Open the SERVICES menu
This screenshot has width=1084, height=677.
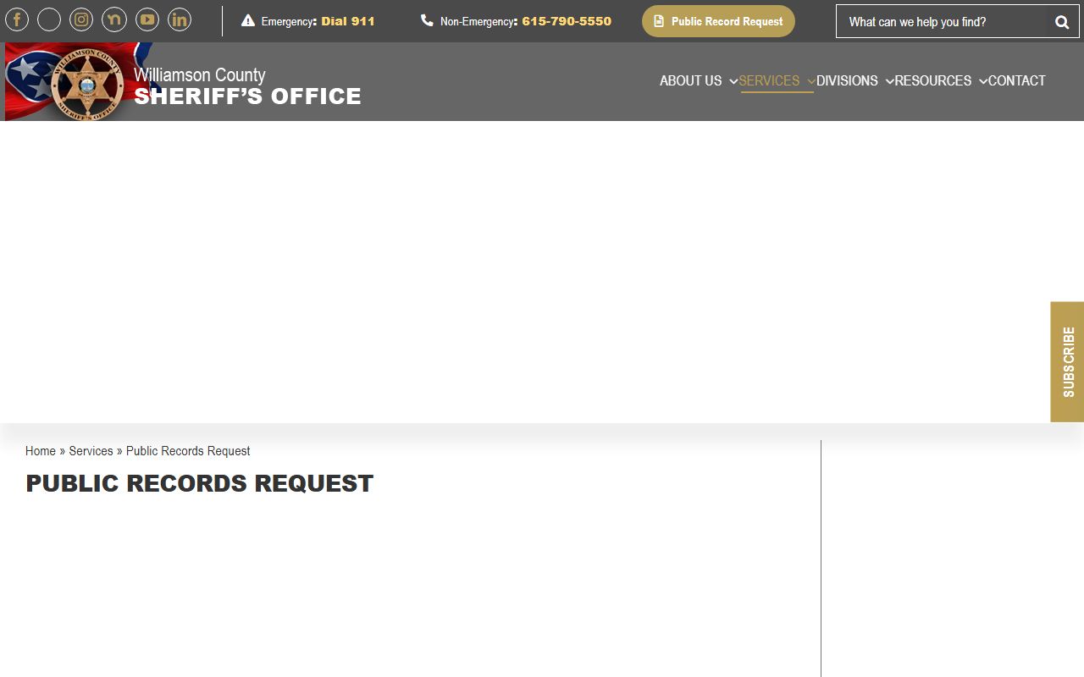(769, 80)
